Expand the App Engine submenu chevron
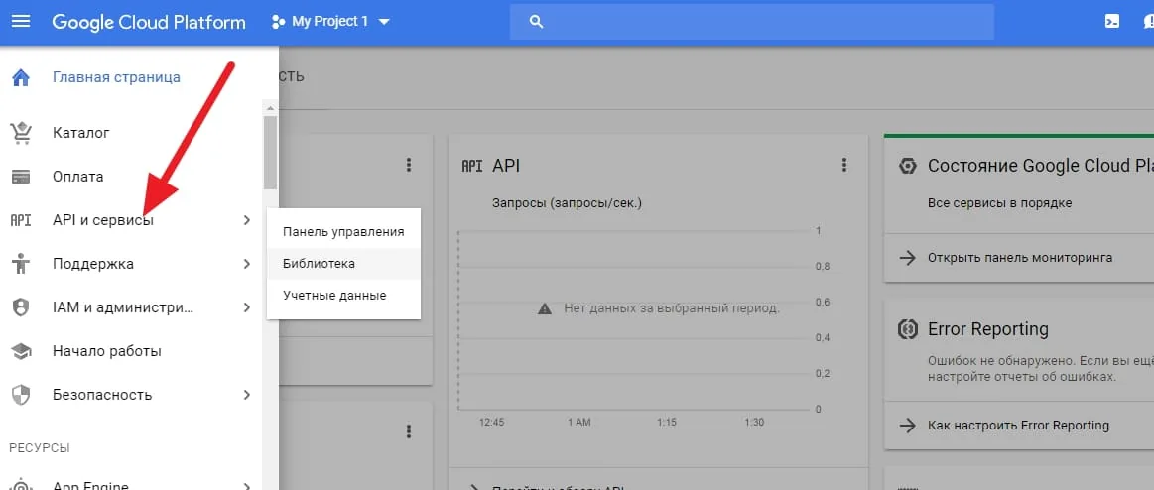This screenshot has height=490, width=1154. click(x=247, y=486)
